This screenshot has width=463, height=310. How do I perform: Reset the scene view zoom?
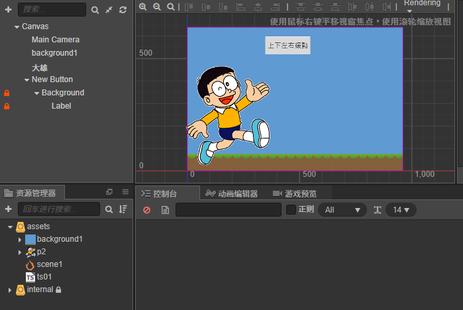[x=171, y=7]
